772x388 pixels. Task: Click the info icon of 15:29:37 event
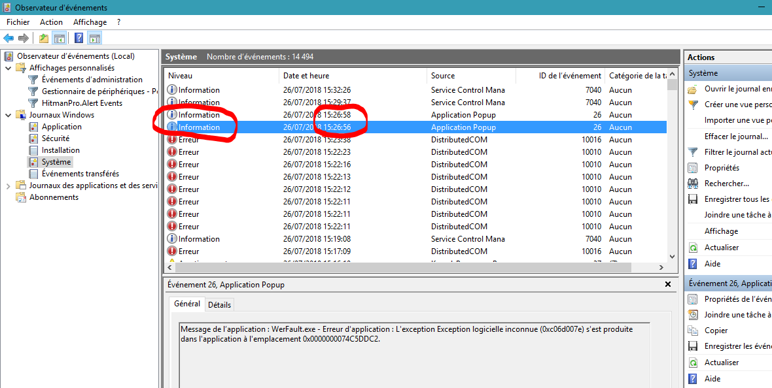click(172, 103)
